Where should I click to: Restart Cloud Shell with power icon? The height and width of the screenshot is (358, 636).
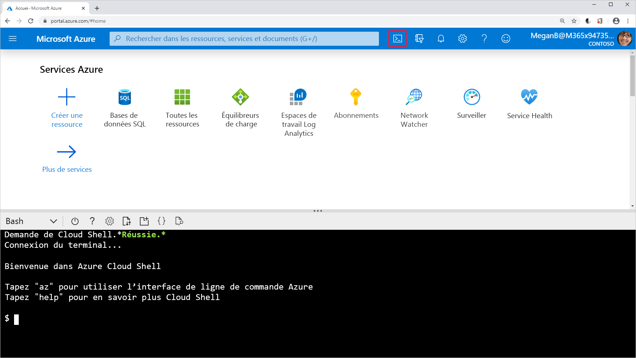75,221
